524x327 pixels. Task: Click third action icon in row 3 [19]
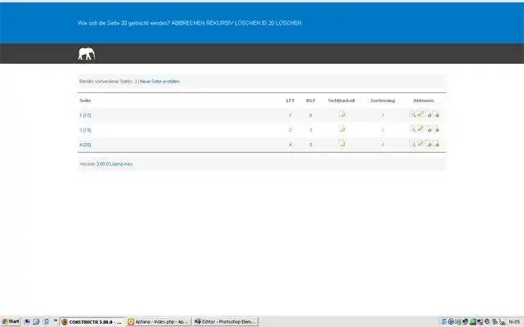tap(428, 129)
